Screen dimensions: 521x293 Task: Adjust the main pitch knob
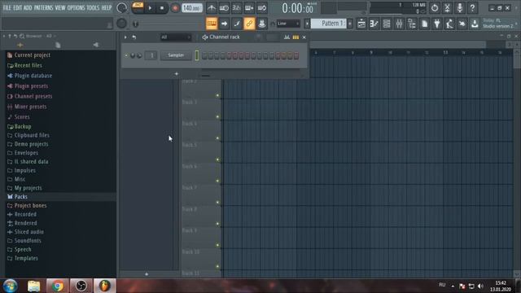121,24
